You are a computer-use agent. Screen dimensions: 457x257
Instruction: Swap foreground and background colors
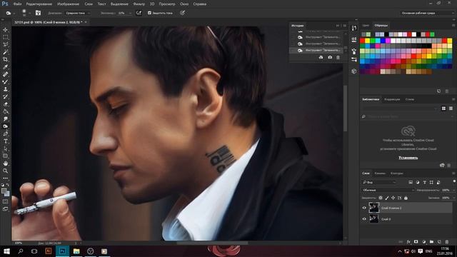[x=8, y=185]
